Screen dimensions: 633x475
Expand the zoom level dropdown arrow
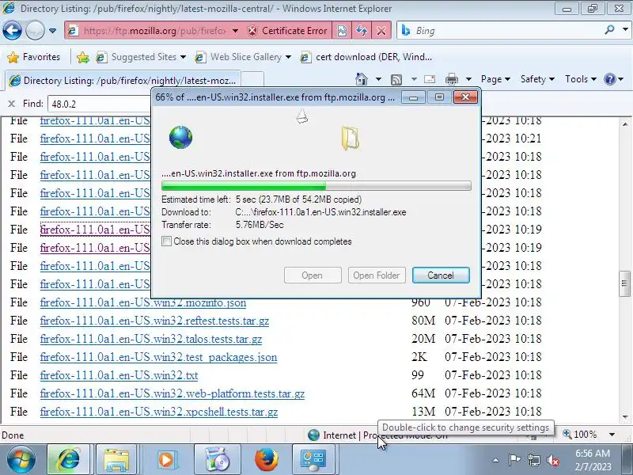(x=612, y=435)
